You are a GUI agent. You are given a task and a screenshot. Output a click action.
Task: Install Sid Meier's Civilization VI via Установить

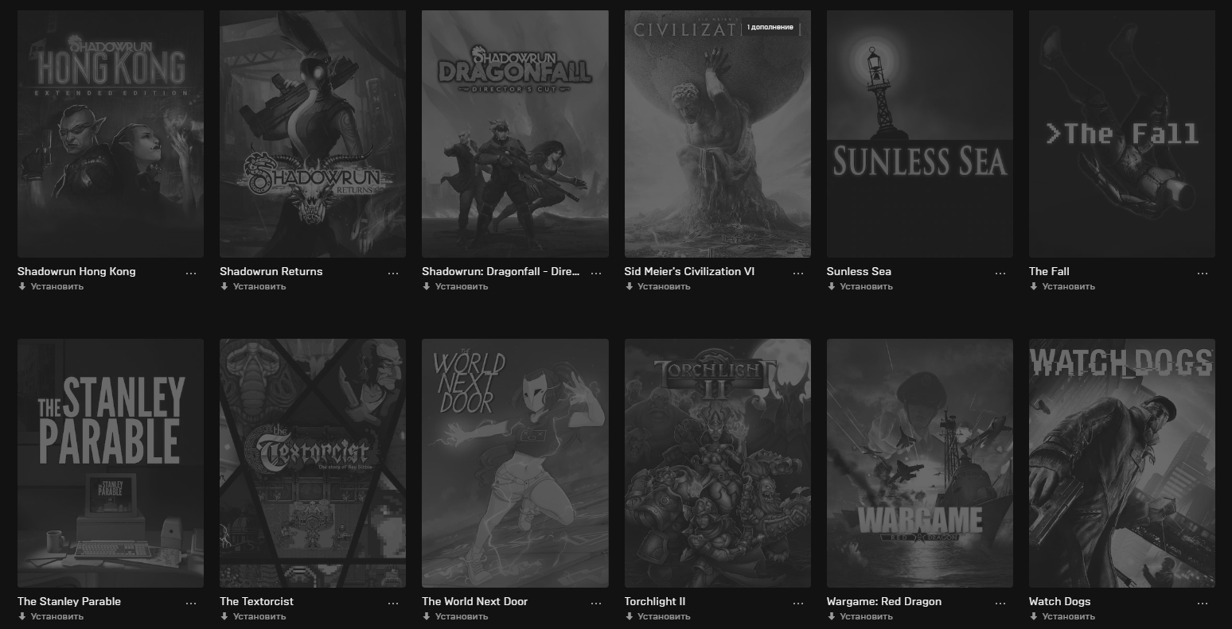(x=658, y=286)
